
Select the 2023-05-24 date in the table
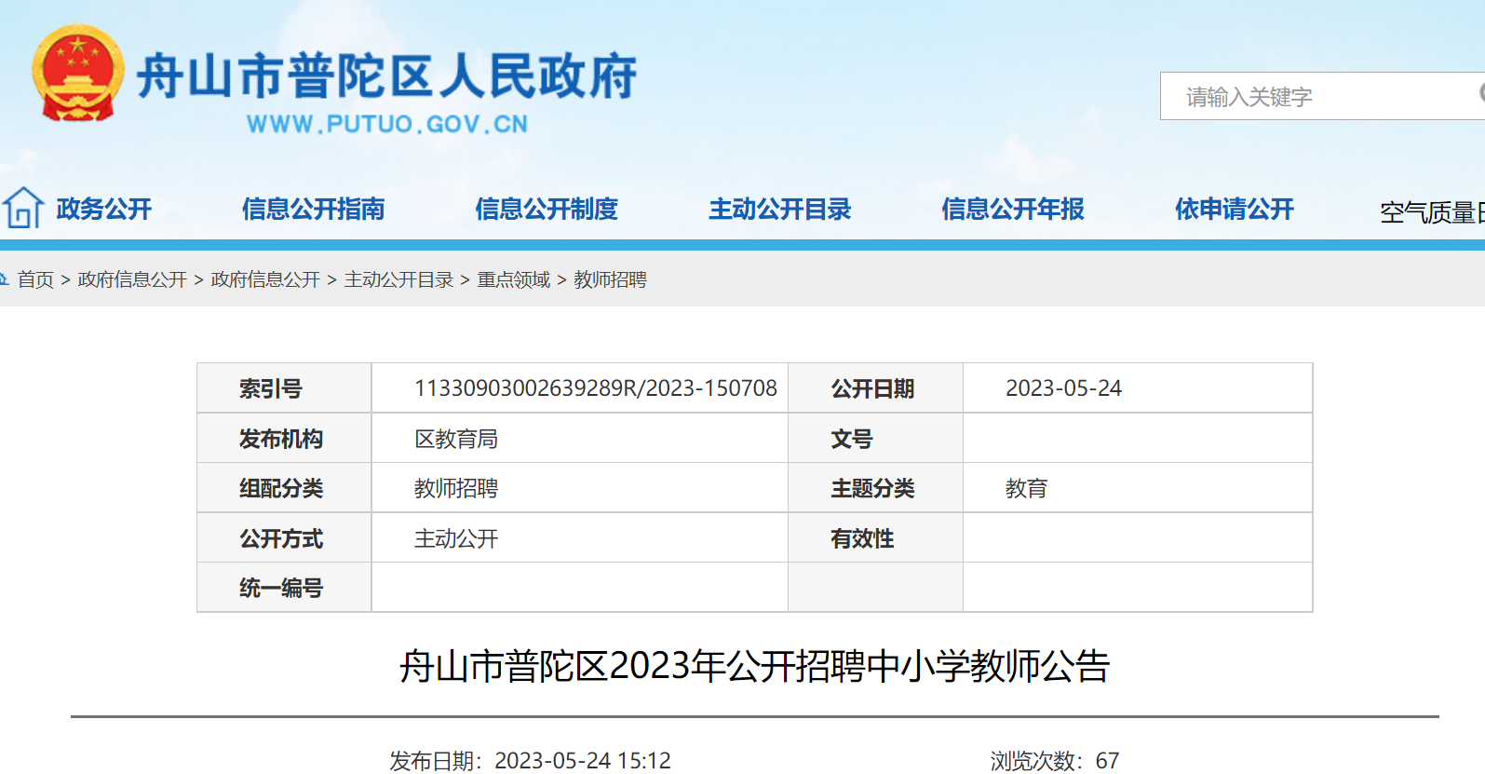(1063, 388)
